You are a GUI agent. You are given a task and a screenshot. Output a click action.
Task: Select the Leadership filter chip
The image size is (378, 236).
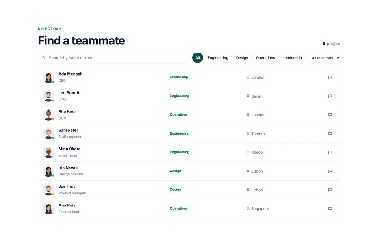(292, 58)
